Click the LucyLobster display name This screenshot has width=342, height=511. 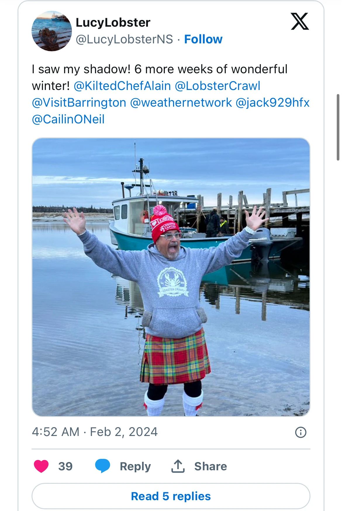[x=113, y=23]
